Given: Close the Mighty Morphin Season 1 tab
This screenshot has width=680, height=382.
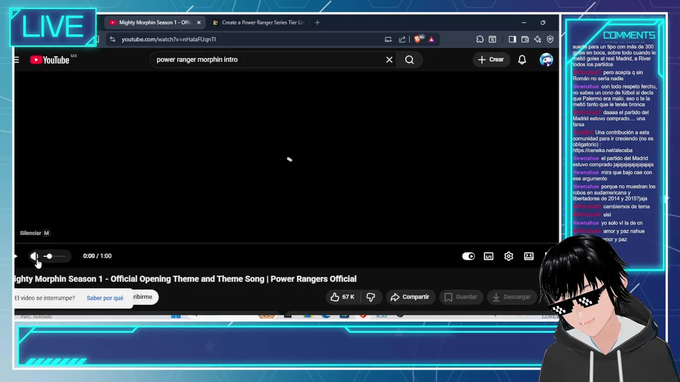Looking at the screenshot, I should pos(199,22).
